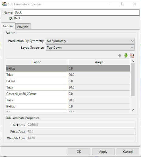Click the vertical scrollbar thumb of fabric table
Viewport: 141px width, 158px height.
point(133,80)
